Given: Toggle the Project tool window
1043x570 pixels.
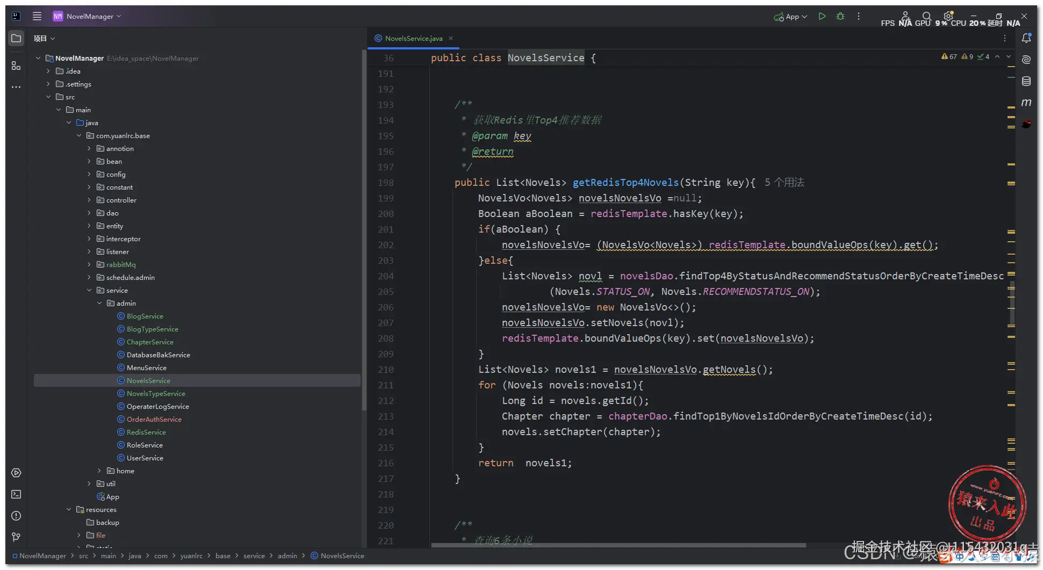Looking at the screenshot, I should (16, 38).
